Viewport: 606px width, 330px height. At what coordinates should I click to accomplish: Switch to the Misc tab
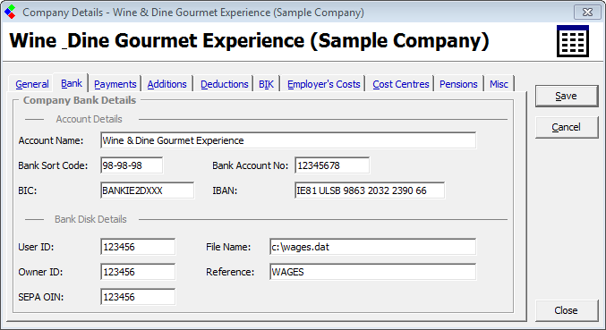[499, 84]
